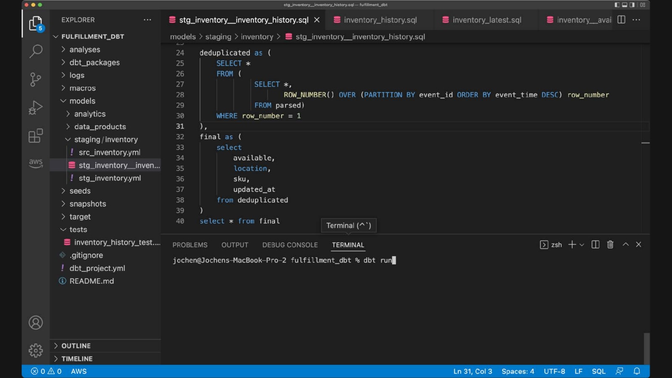
Task: Open the Search view icon
Action: pyautogui.click(x=36, y=51)
